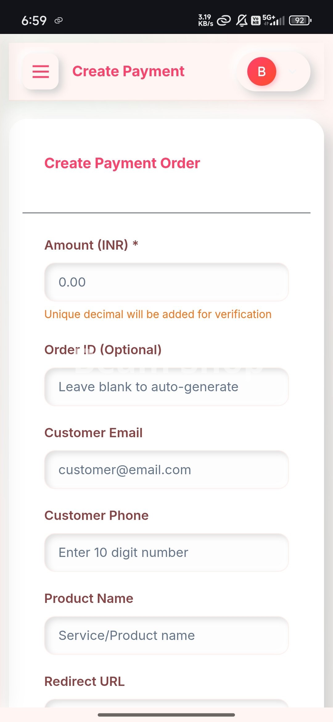333x722 pixels.
Task: Tap the red B profile avatar
Action: point(261,71)
